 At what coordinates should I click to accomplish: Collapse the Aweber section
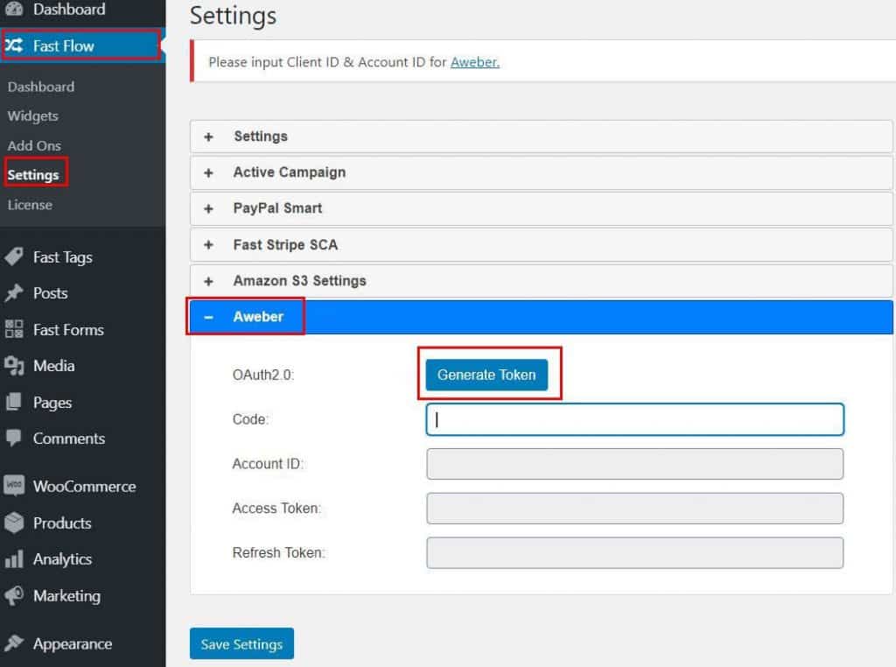coord(541,317)
